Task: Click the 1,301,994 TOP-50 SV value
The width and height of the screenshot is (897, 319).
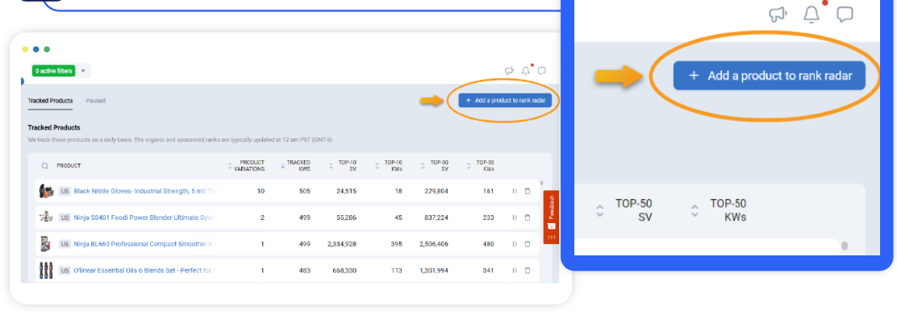Action: [434, 271]
